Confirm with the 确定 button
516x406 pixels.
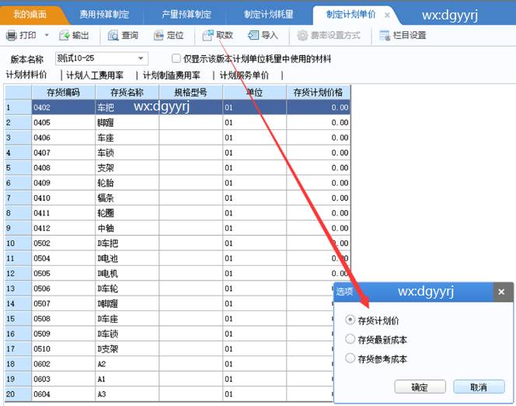point(420,387)
